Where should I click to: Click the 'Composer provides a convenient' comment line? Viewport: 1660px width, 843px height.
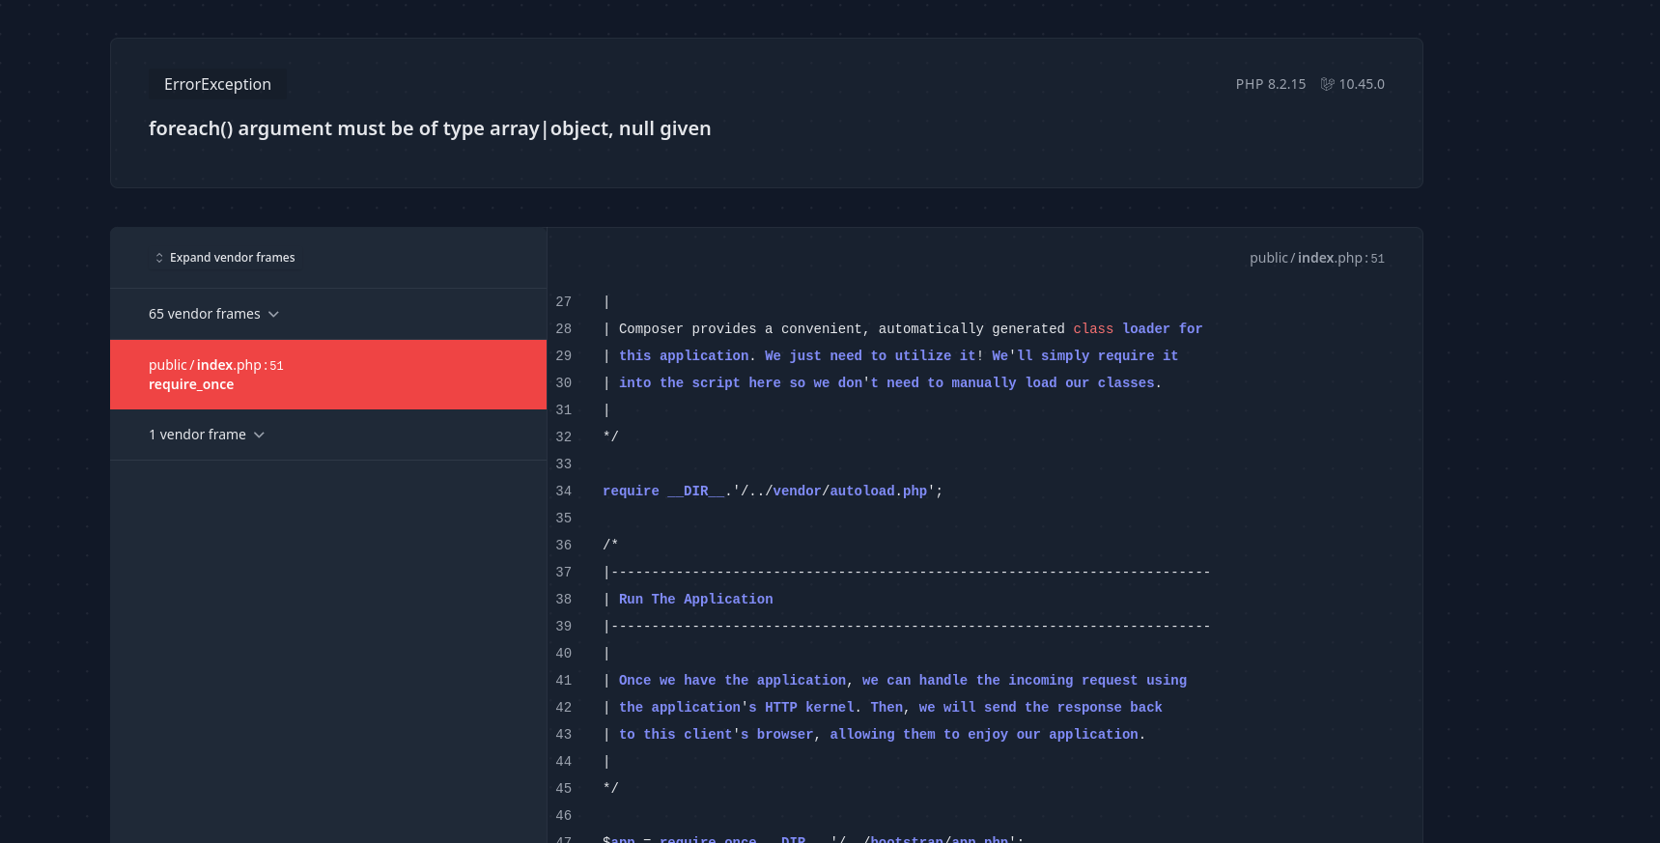903,329
